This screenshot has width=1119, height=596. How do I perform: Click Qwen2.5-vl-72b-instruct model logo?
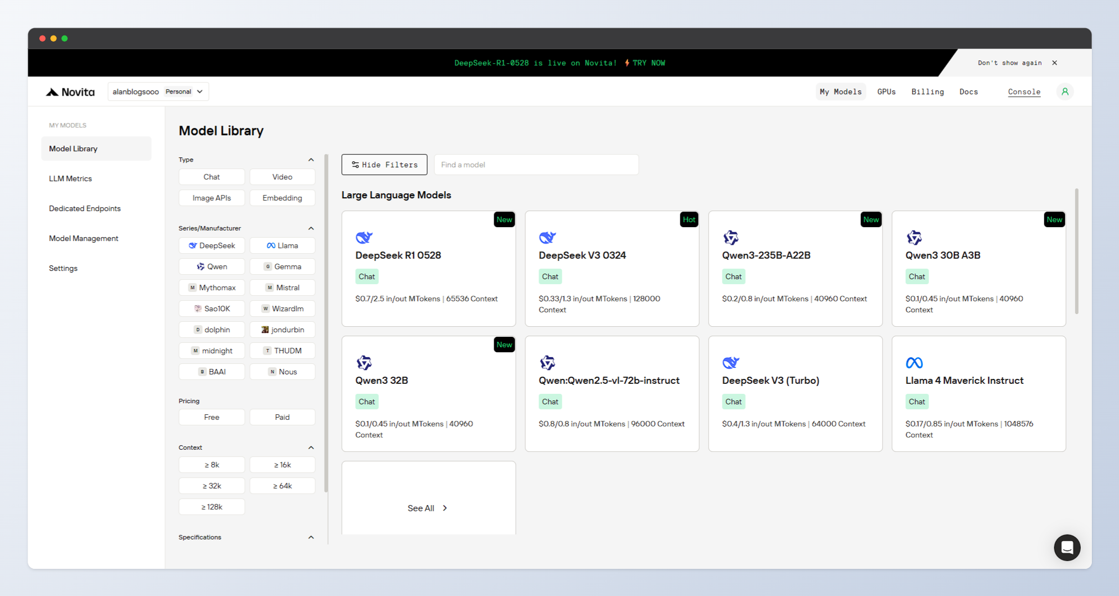(x=547, y=363)
